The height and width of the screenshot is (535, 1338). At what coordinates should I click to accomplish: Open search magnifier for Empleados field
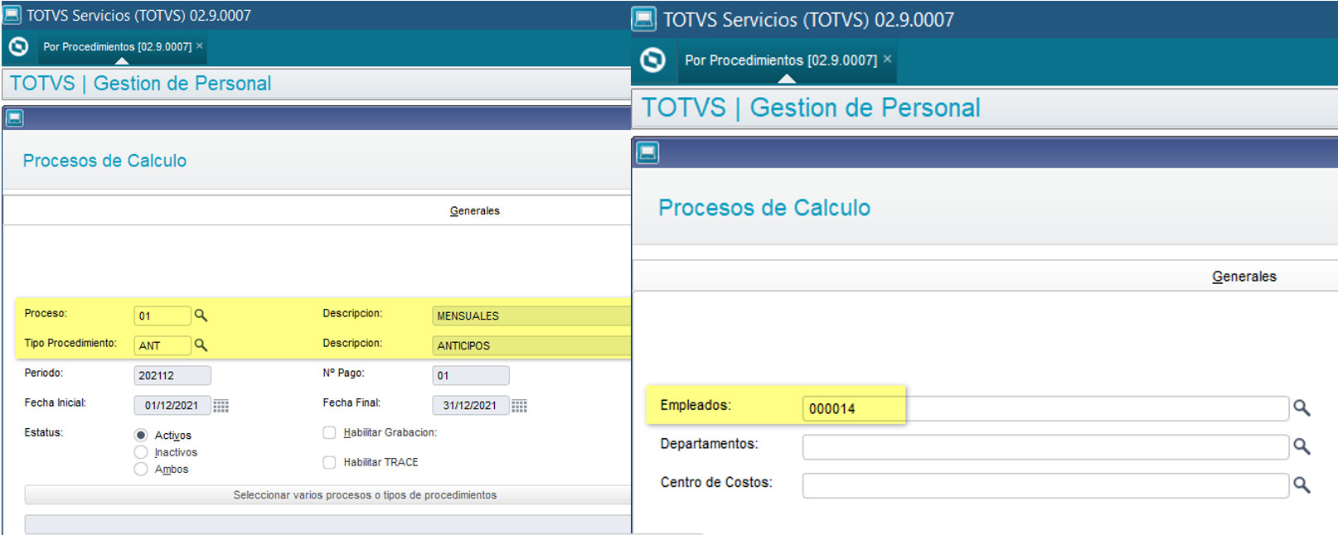click(x=1302, y=408)
